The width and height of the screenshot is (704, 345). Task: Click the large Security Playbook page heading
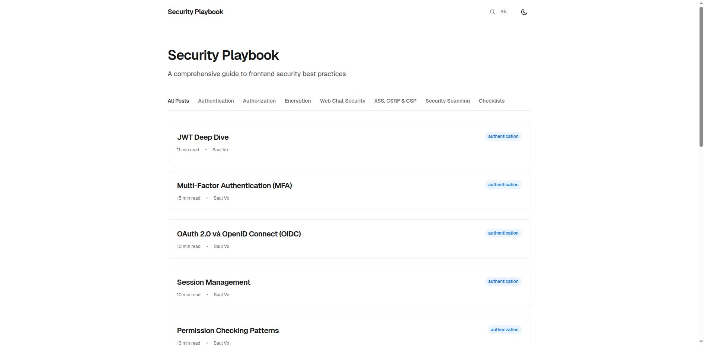pos(223,55)
